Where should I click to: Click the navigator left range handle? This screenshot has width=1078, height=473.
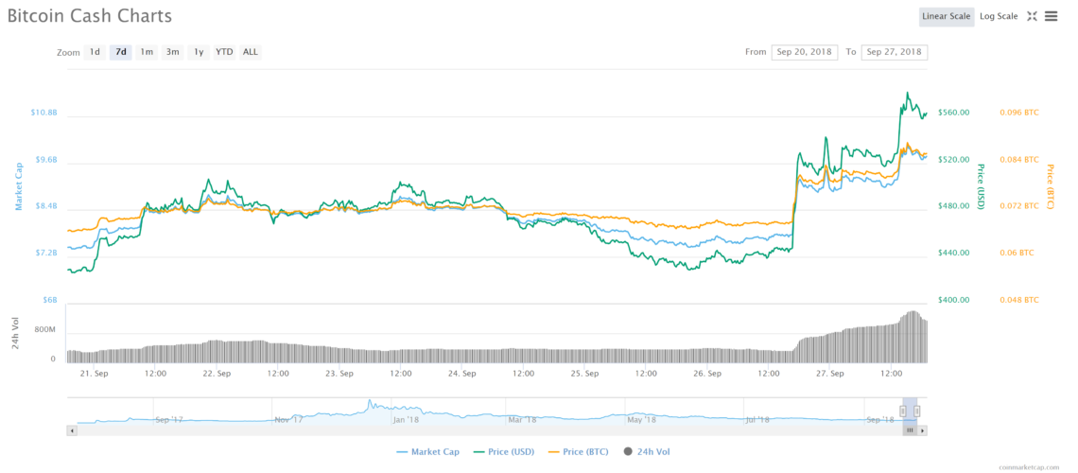(x=903, y=412)
